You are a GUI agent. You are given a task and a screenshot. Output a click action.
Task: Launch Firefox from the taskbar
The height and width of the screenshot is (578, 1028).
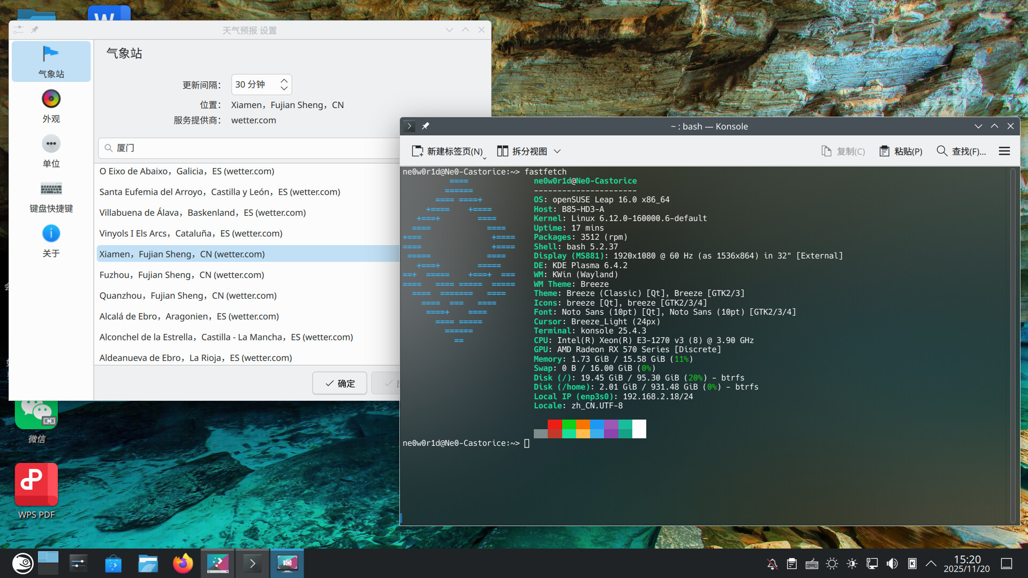[183, 564]
